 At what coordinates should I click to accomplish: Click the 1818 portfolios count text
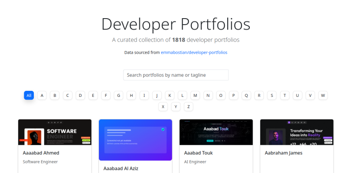point(179,40)
